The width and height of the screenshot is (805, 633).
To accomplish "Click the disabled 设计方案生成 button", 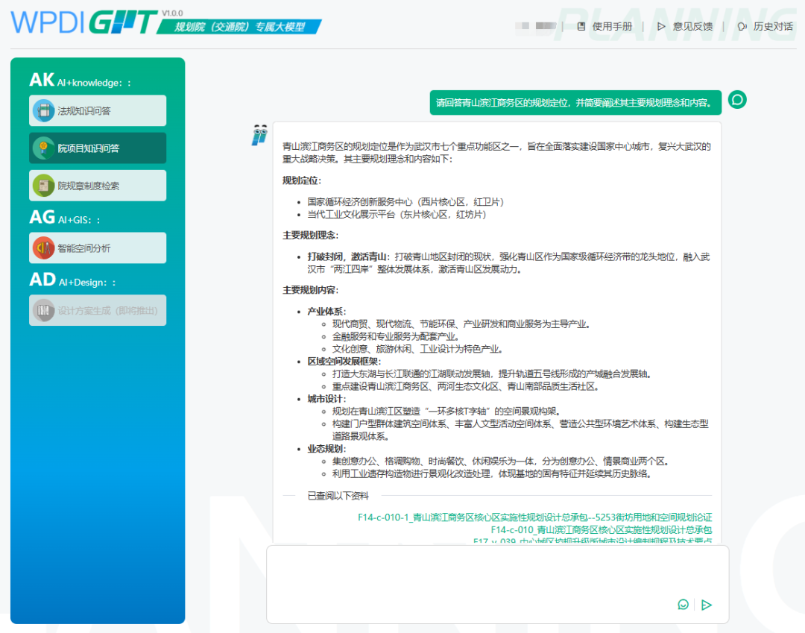I will (98, 310).
